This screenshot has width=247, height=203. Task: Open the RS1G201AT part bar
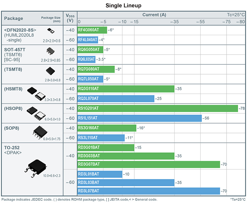point(157,108)
